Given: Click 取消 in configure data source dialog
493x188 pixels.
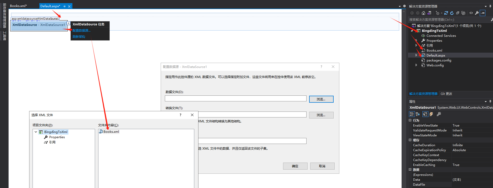Looking at the screenshot, I should click(x=322, y=166).
